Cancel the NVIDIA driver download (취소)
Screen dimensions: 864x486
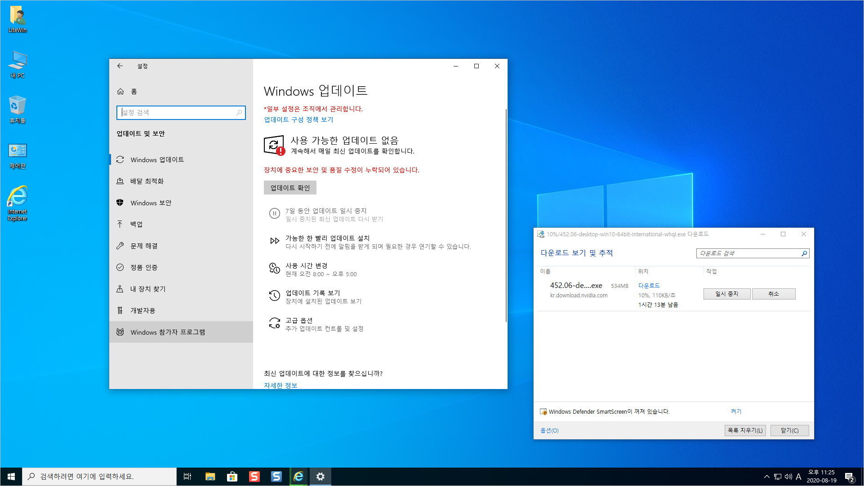click(x=774, y=294)
